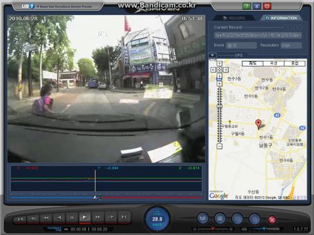Click the blue minimize-to-tray icon in the top bar
314x235 pixels.
click(x=257, y=6)
